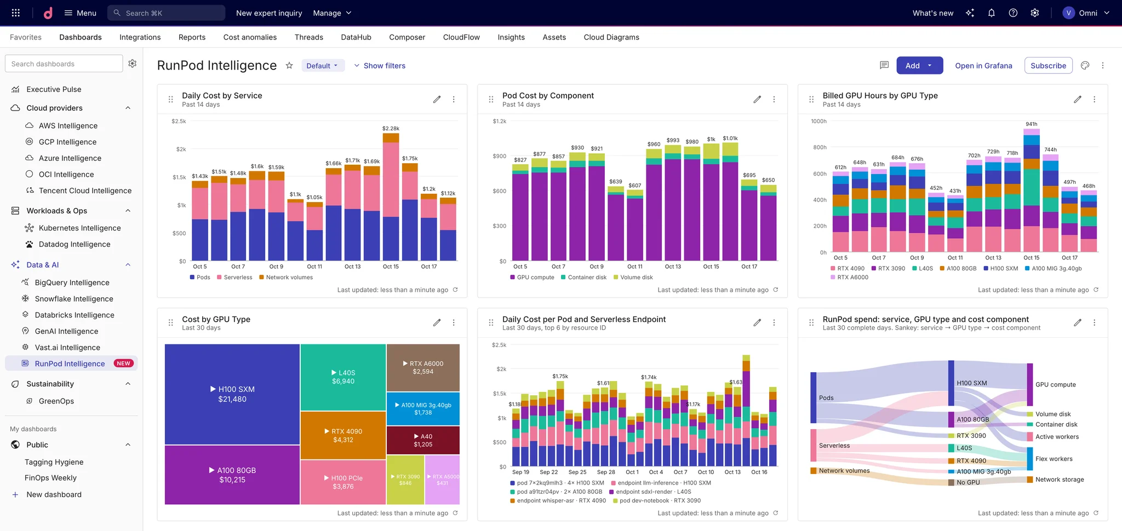The width and height of the screenshot is (1122, 531).
Task: Open the Omni account dropdown
Action: 1086,13
